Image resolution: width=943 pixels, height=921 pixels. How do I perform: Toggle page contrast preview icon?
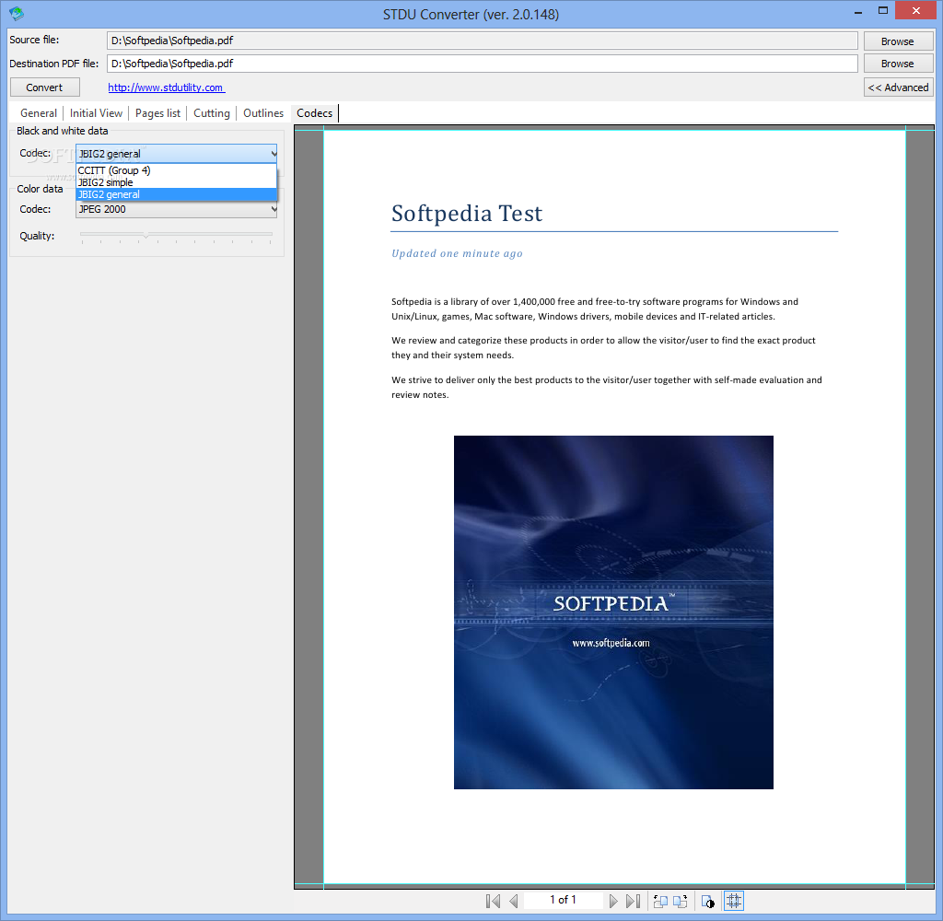click(708, 901)
